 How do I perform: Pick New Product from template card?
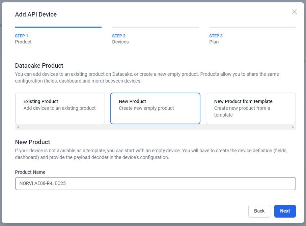click(250, 108)
